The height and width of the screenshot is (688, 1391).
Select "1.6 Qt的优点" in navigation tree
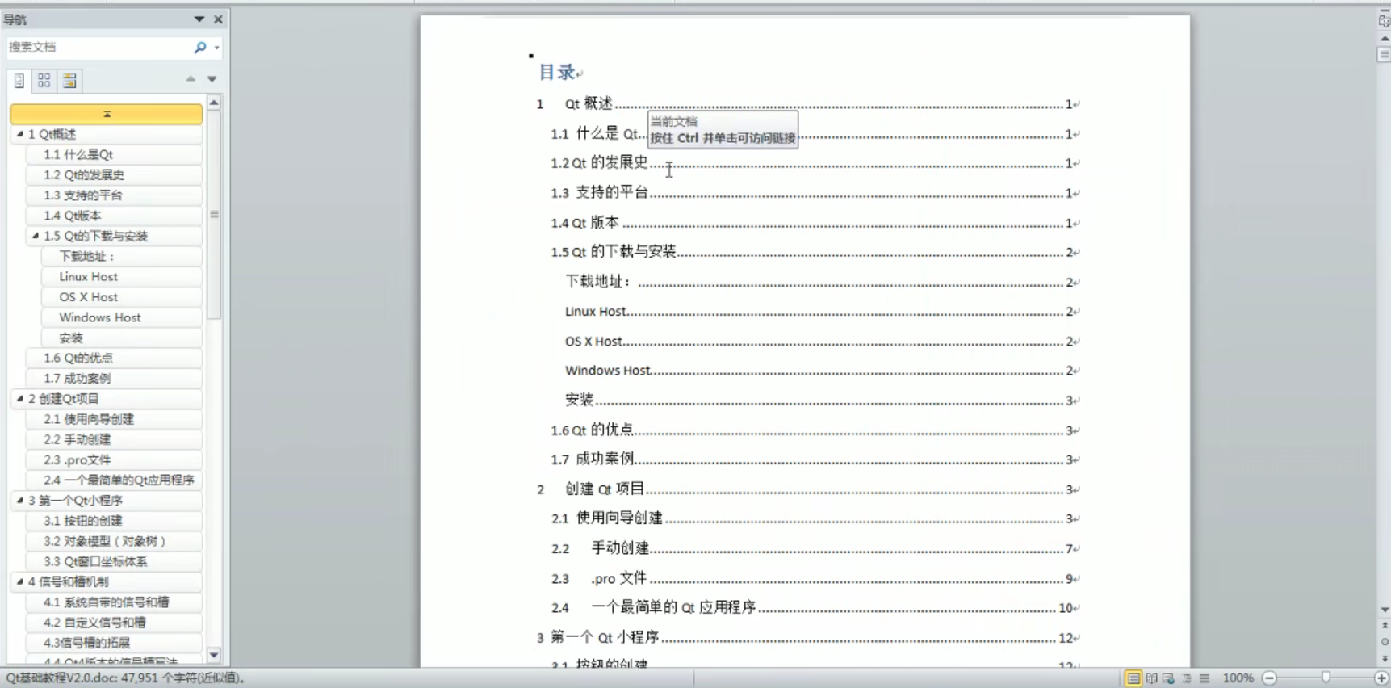click(x=113, y=358)
